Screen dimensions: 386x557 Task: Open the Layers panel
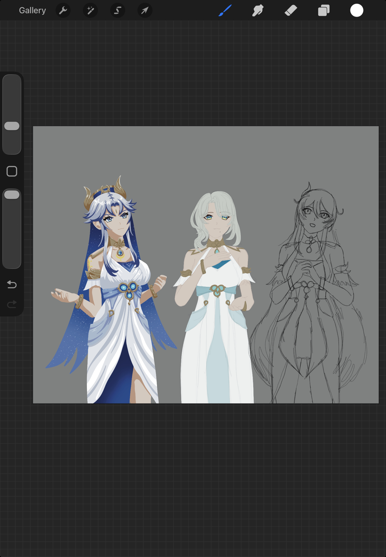coord(323,11)
